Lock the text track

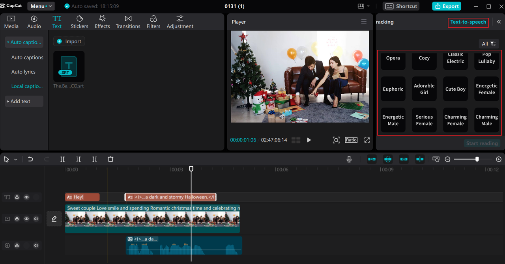[x=17, y=197]
